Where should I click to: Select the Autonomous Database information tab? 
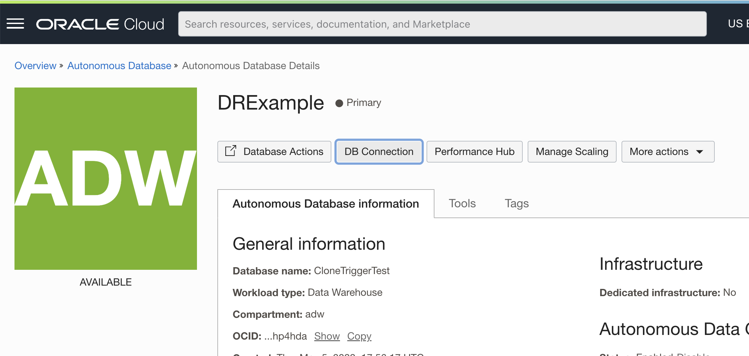click(x=325, y=203)
